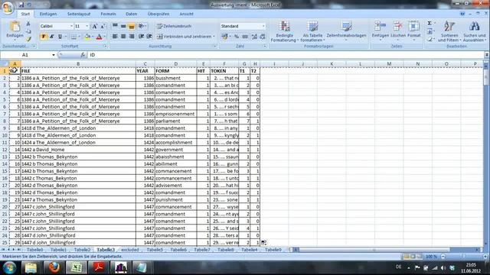Viewport: 490px width, 275px height.
Task: Open the Calibri font name dropdown
Action: tap(71, 26)
